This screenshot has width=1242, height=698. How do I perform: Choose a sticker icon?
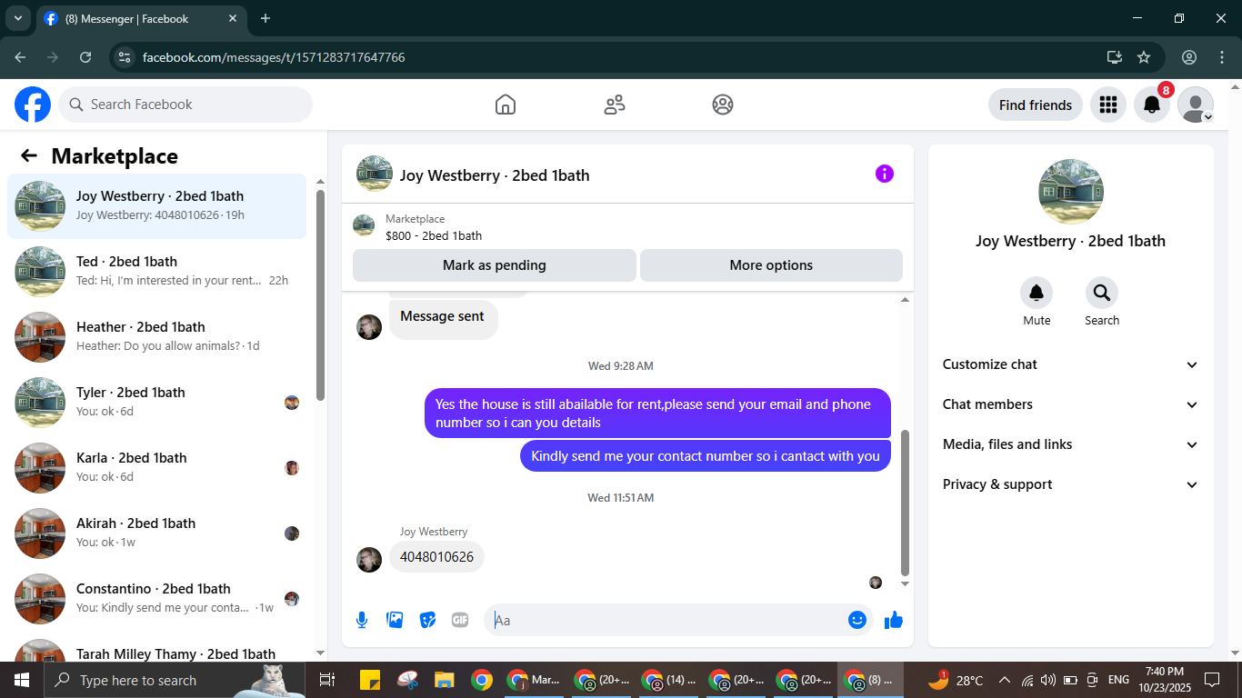coord(427,620)
